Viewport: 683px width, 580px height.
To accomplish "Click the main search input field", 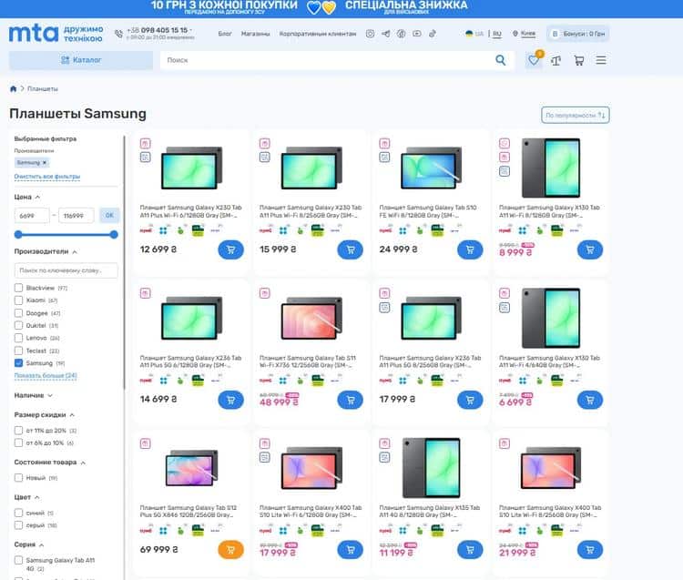I will 327,60.
